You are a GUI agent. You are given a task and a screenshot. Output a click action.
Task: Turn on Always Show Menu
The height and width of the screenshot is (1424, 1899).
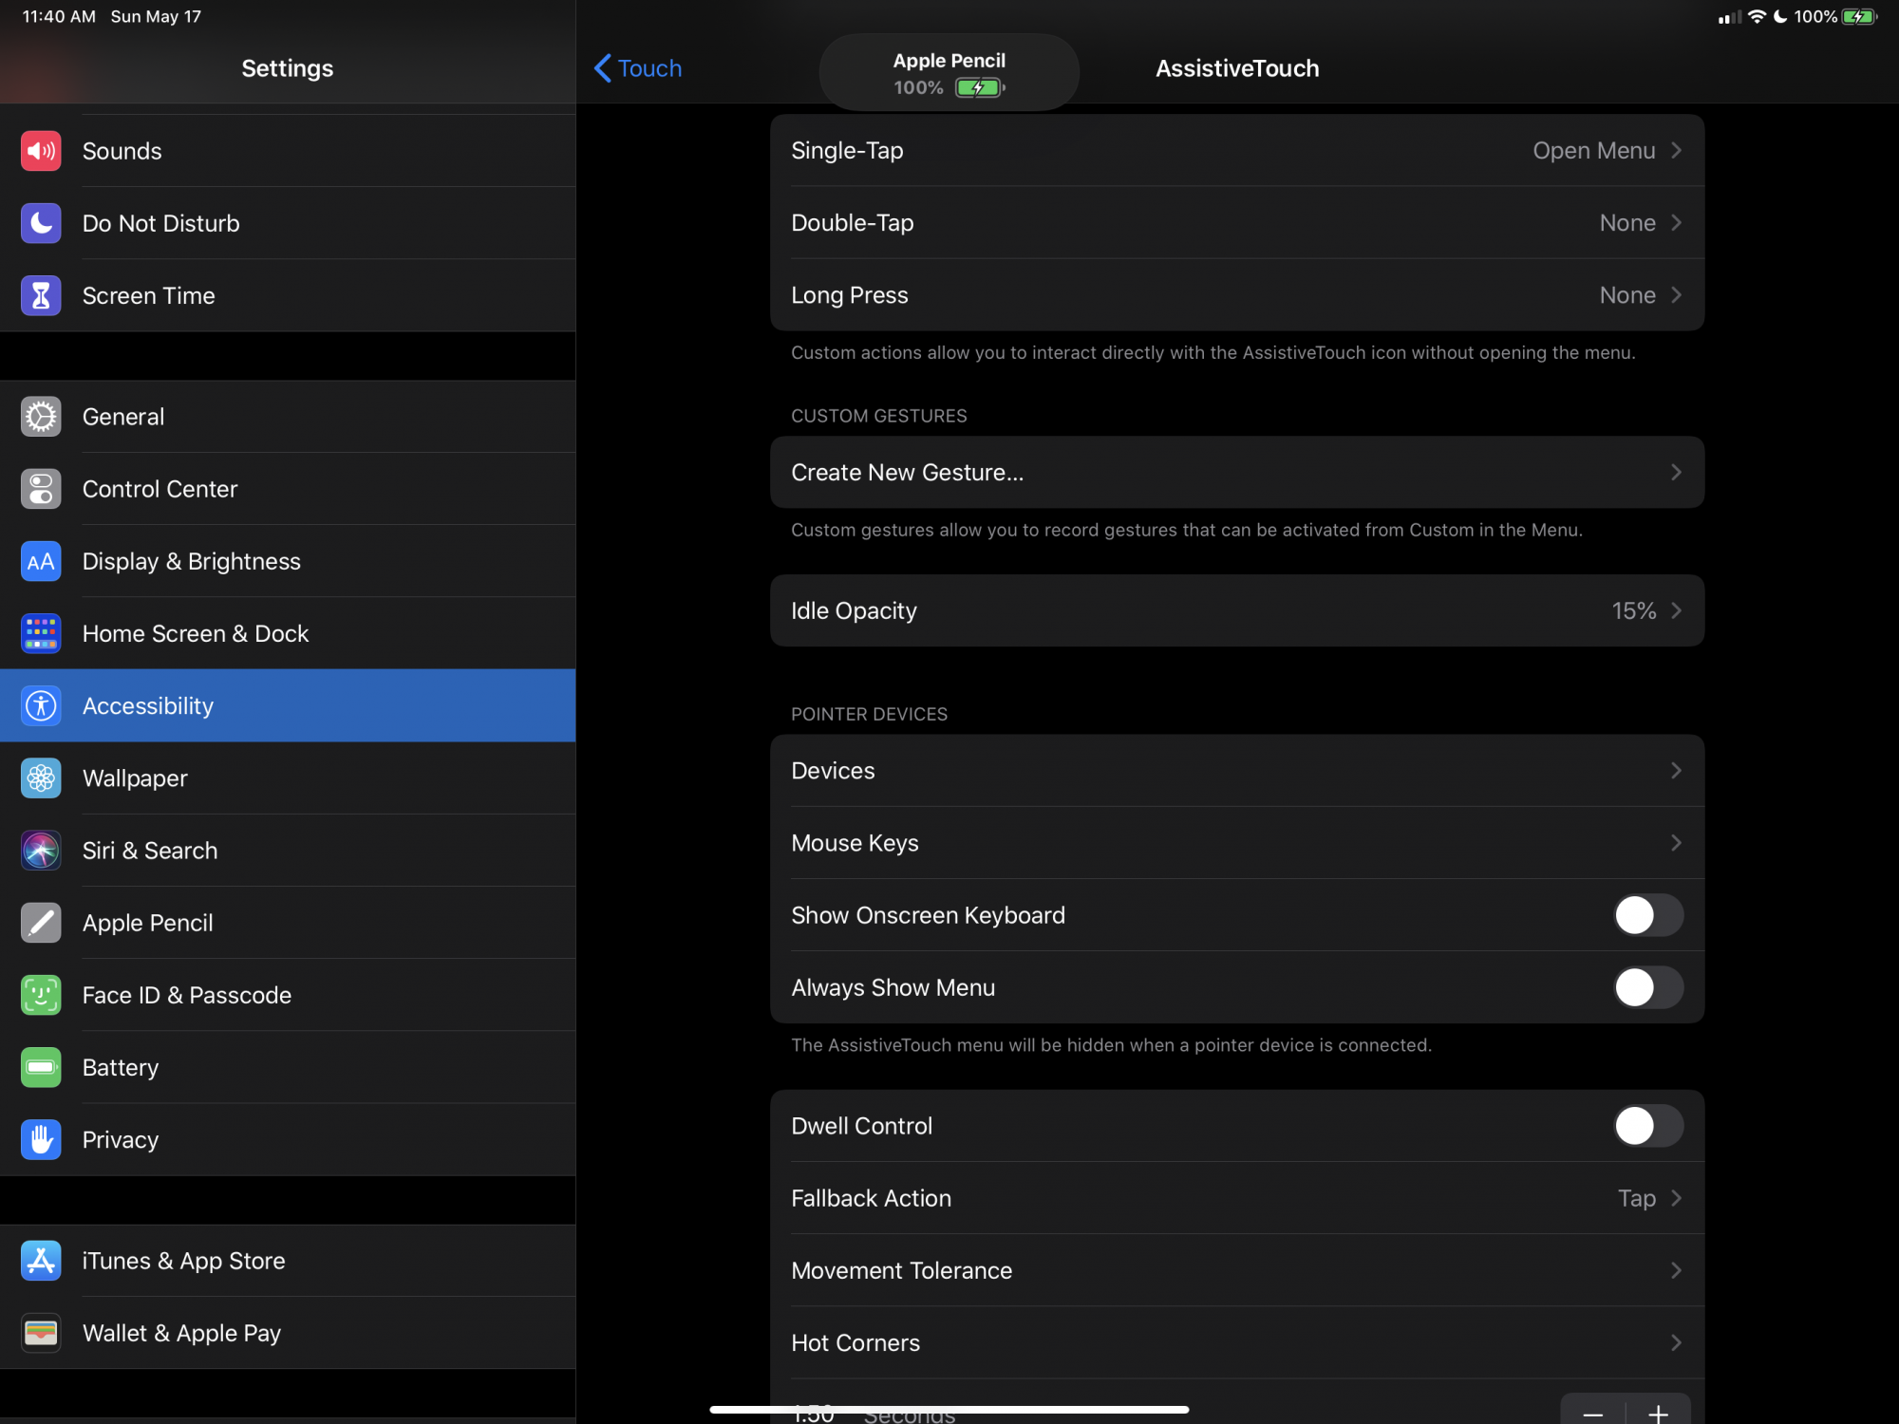[x=1647, y=987]
